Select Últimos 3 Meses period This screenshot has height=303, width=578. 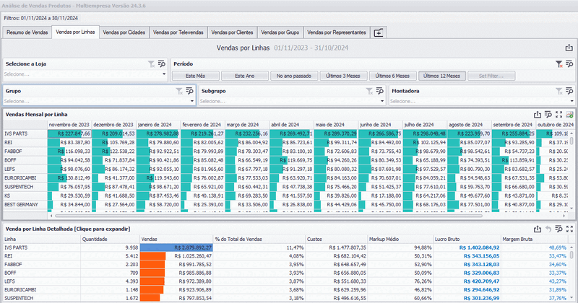coord(343,76)
